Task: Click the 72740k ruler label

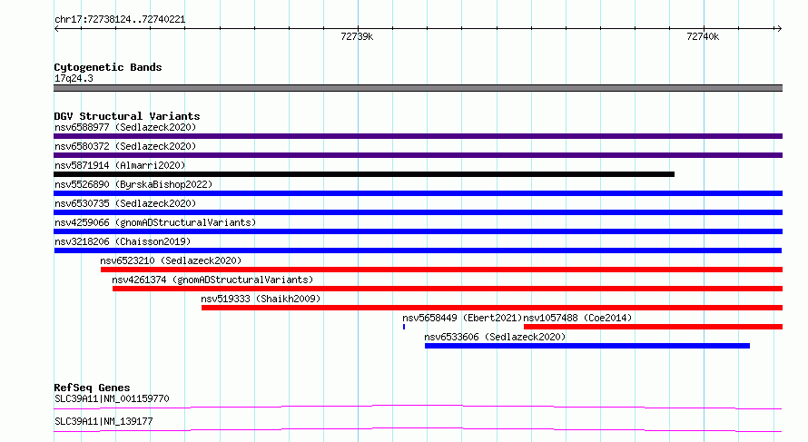Action: (x=703, y=36)
